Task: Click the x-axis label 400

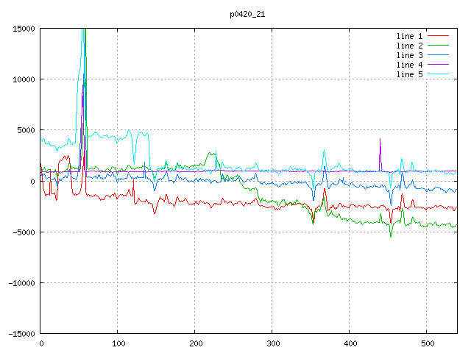Action: (350, 343)
